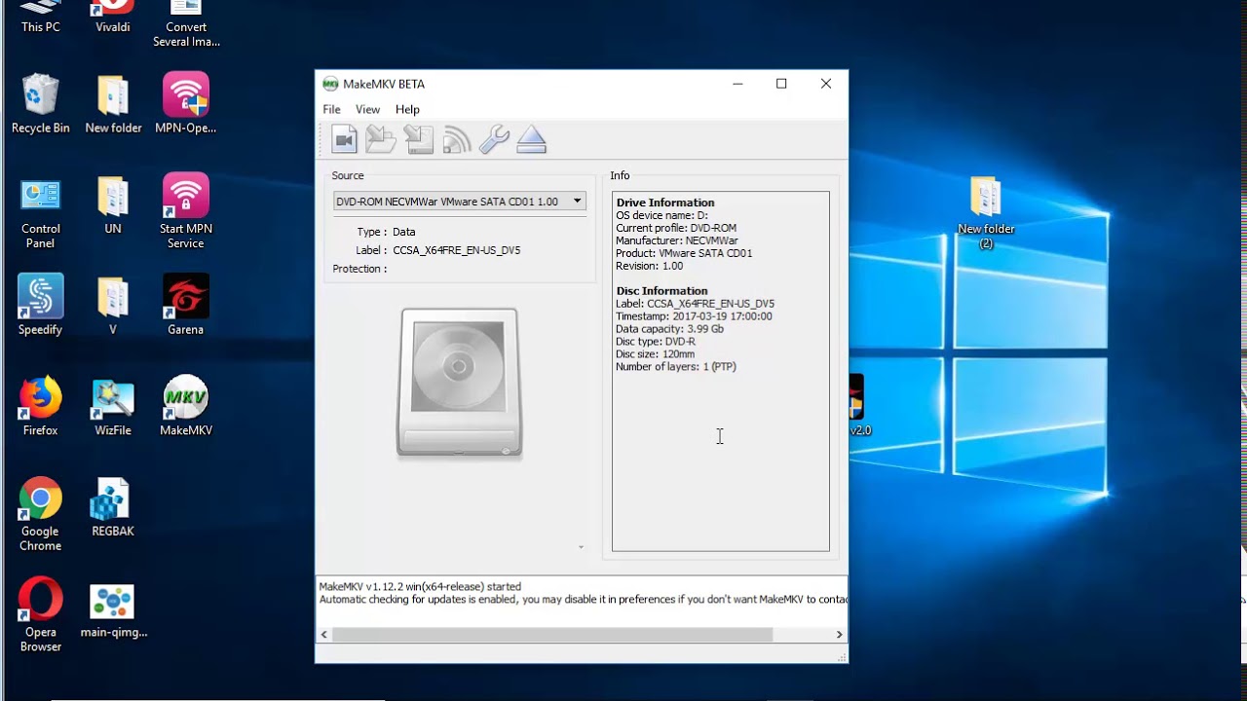Click 'Disc type: DVD-R' text
Viewport: 1247px width, 701px height.
tap(656, 342)
